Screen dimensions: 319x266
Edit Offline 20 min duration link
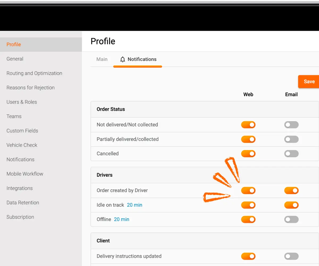coord(121,219)
